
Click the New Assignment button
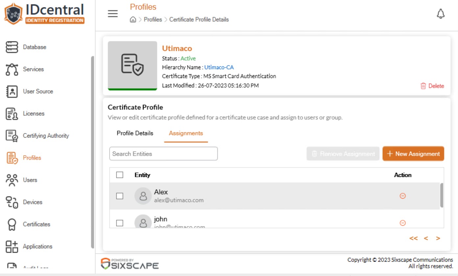(x=413, y=154)
